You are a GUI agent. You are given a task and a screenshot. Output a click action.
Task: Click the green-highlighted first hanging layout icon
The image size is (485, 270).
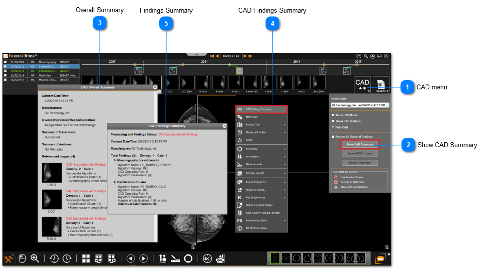coord(275,258)
